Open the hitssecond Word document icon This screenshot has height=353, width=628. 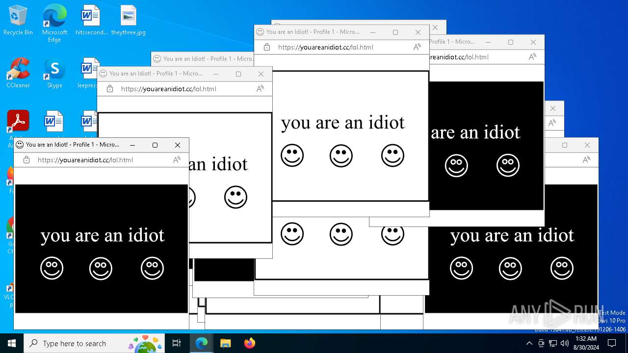click(x=91, y=21)
